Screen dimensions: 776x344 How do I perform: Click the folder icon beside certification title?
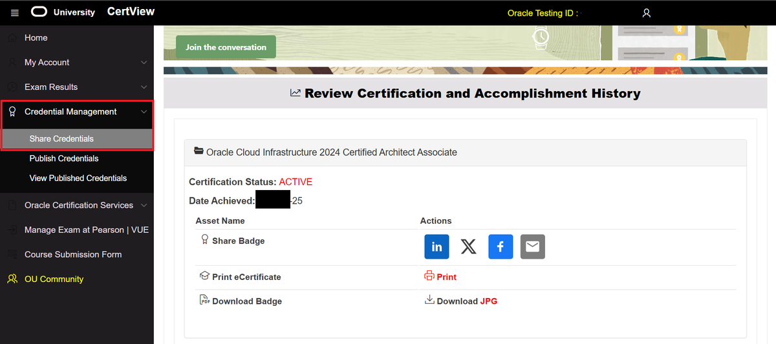tap(199, 151)
